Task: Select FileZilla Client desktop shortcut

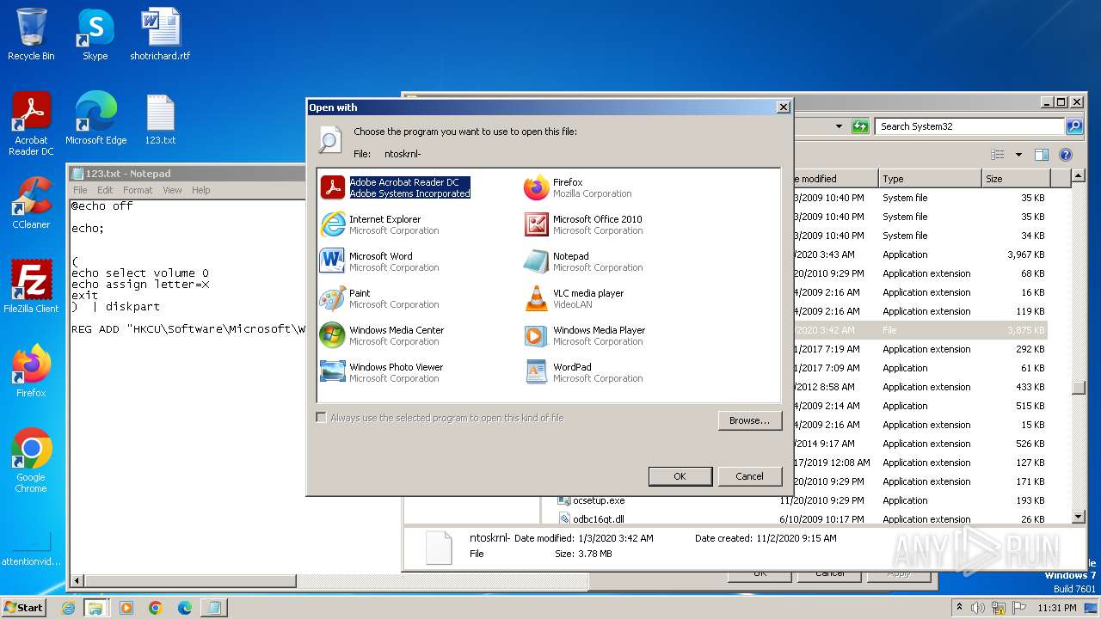Action: [31, 287]
